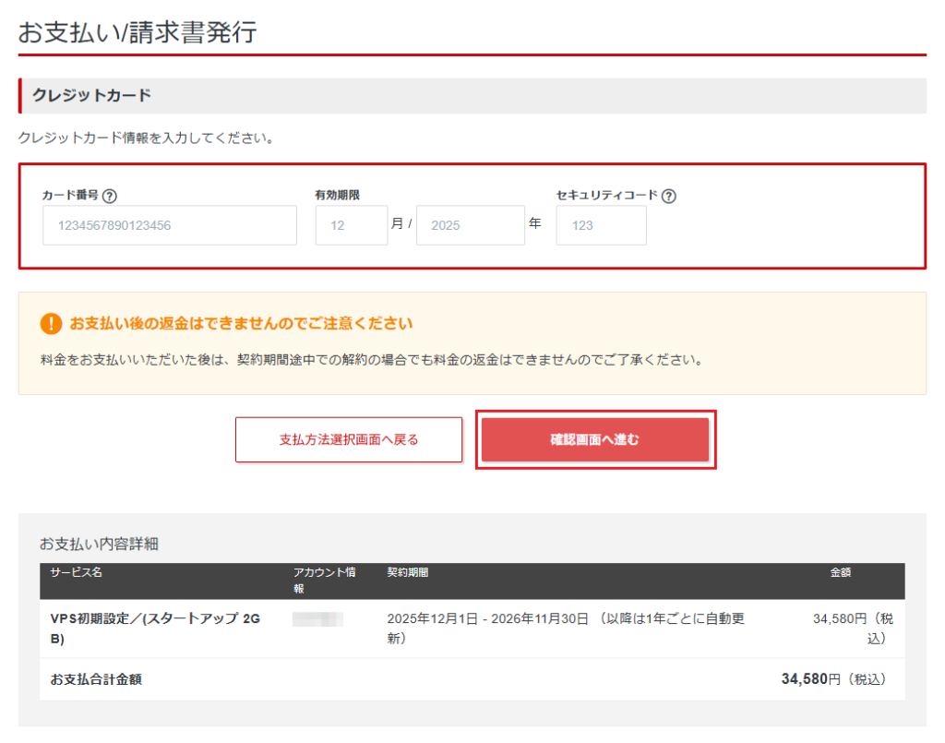Click the お支払い/請求書発行 page title
This screenshot has width=945, height=743.
[138, 32]
